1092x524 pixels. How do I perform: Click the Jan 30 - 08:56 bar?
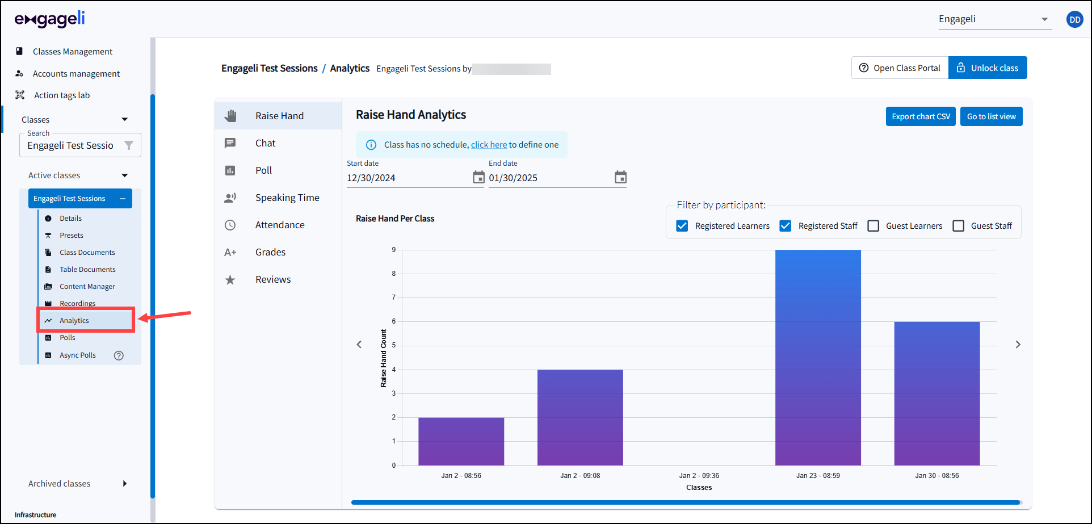click(937, 393)
